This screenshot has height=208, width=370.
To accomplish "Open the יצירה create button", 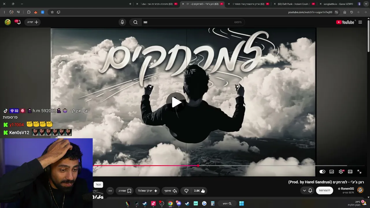I will click(33, 22).
